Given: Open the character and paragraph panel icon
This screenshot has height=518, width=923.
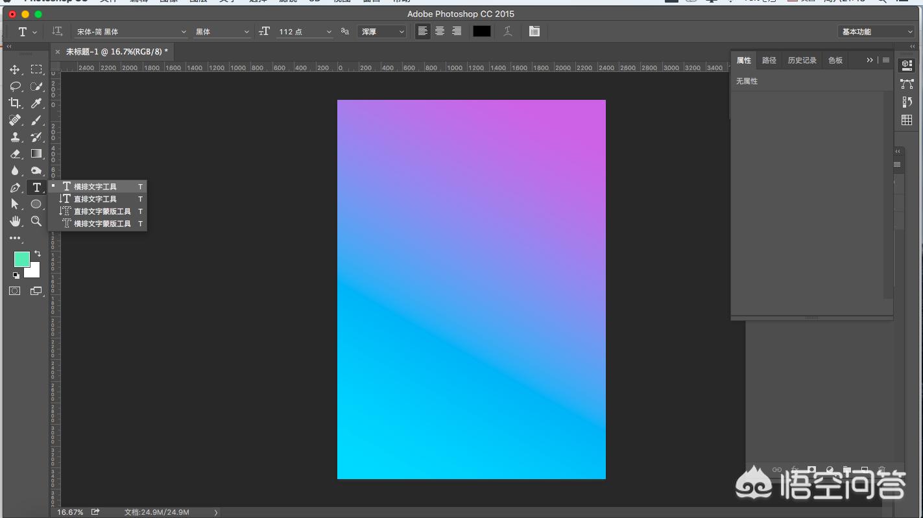Looking at the screenshot, I should tap(534, 31).
